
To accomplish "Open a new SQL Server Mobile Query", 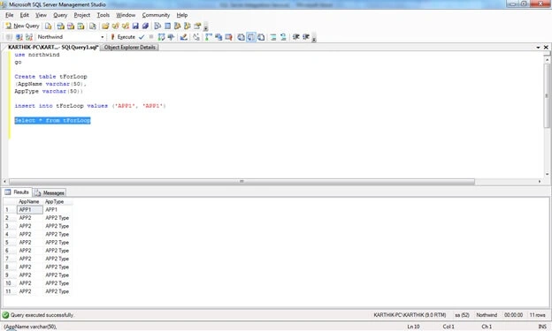I will pyautogui.click(x=93, y=26).
